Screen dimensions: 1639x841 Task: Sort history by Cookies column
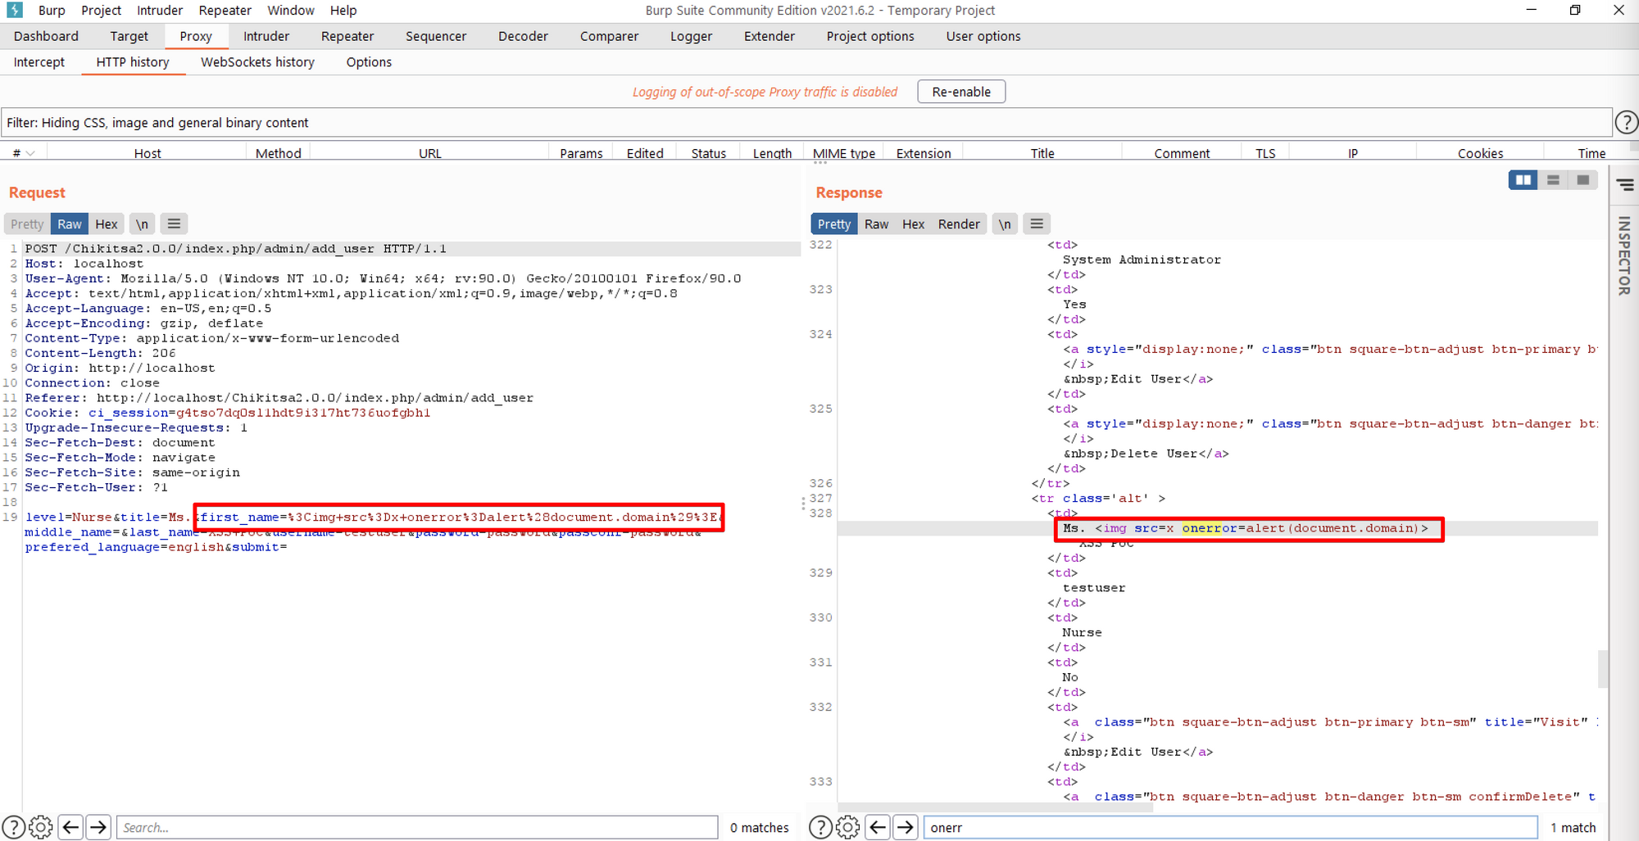click(x=1480, y=153)
